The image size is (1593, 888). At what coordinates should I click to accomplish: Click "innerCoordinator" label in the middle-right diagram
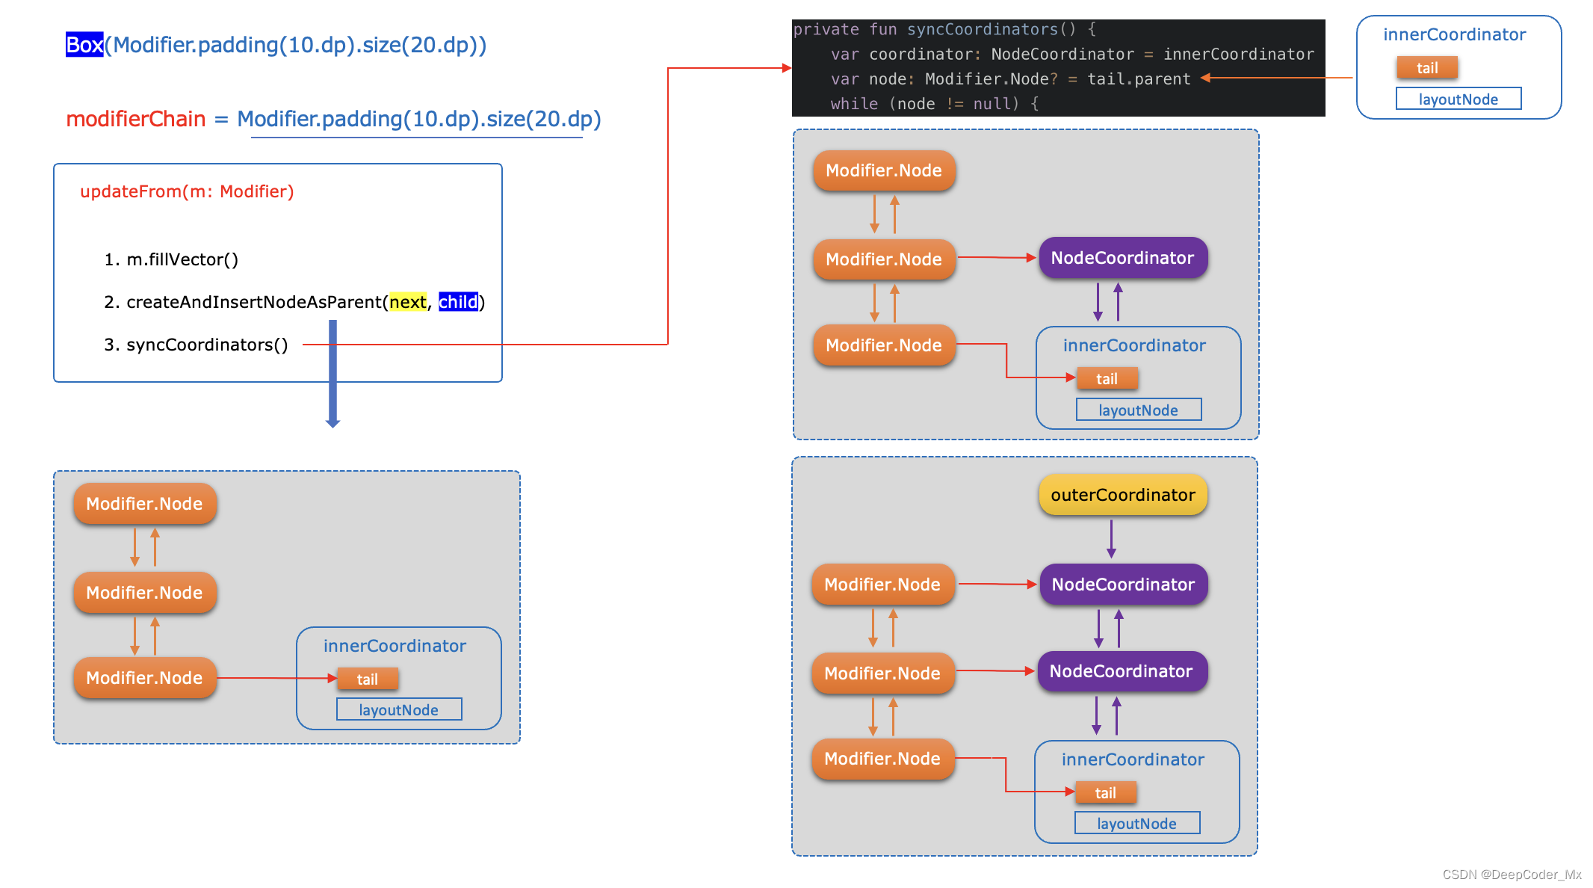coord(1134,345)
